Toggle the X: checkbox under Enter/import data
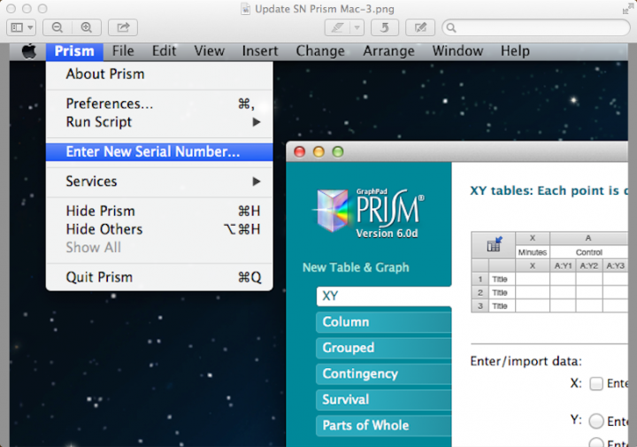Image resolution: width=637 pixels, height=447 pixels. click(x=596, y=383)
